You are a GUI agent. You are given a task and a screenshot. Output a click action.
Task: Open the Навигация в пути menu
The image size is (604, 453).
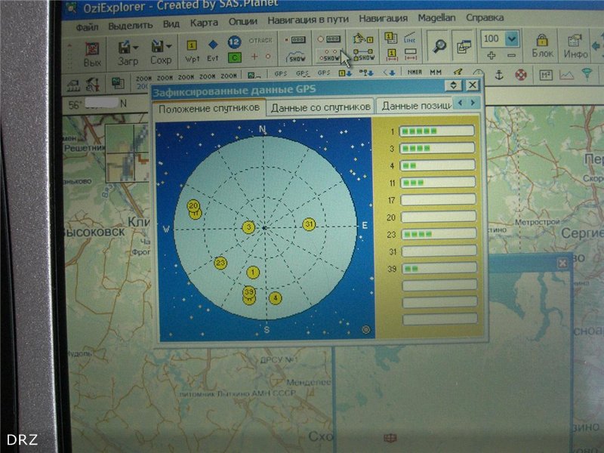tap(308, 20)
